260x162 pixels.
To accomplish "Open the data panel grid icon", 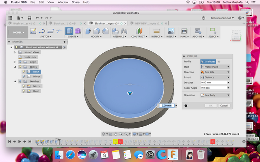I will 10,18.
